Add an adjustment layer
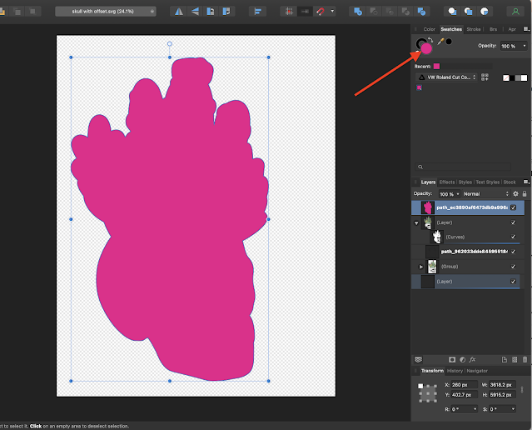Screen dimensions: 532x430 (462, 360)
